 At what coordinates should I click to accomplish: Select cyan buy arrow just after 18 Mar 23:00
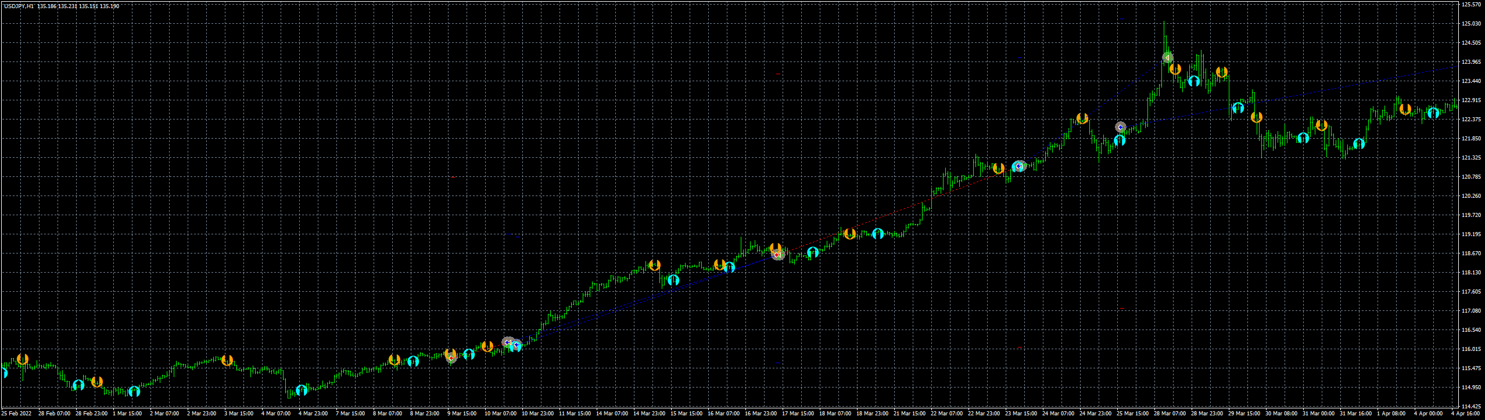[878, 233]
